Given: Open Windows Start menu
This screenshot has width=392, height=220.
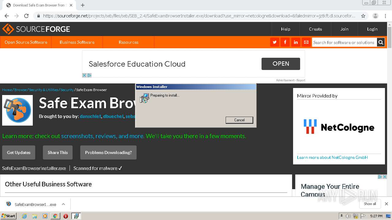Looking at the screenshot, I should pos(8,216).
